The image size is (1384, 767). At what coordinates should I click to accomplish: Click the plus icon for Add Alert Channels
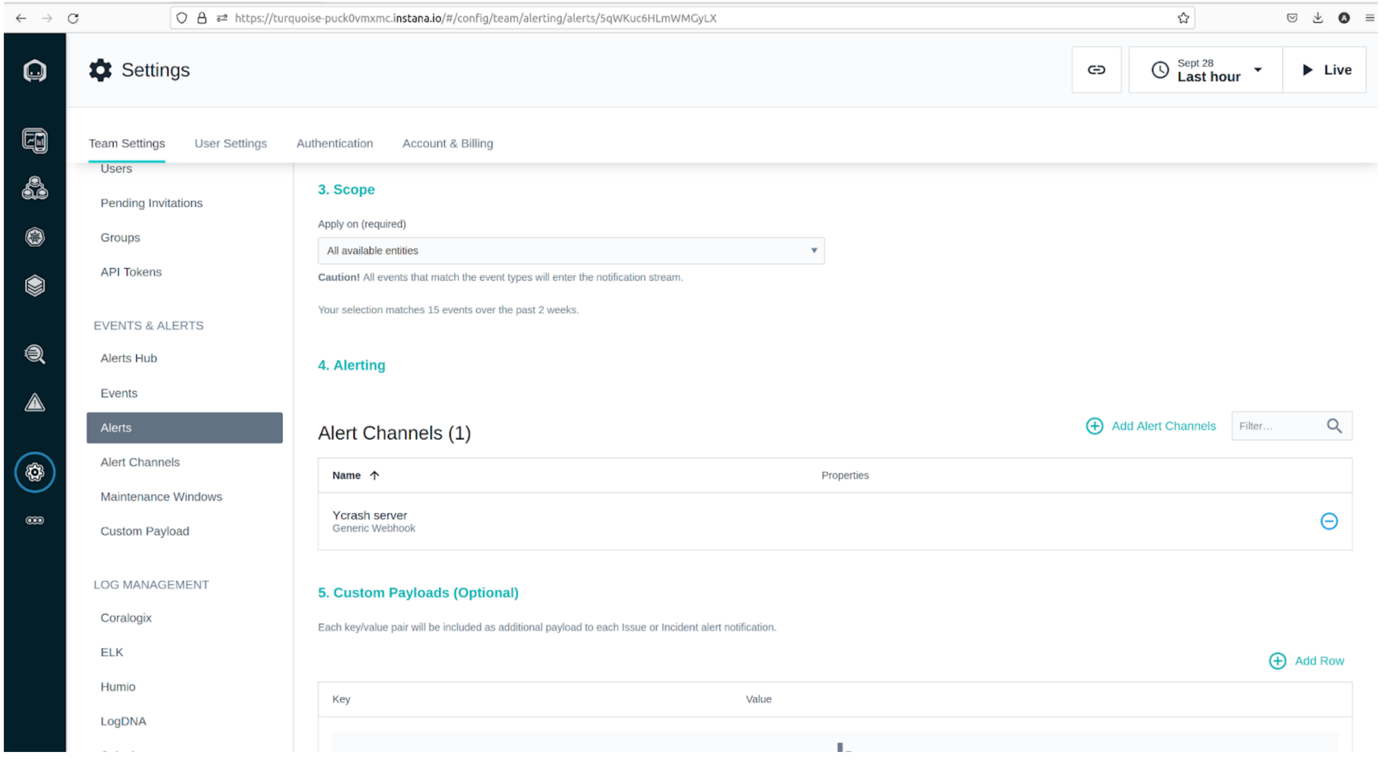(x=1094, y=426)
